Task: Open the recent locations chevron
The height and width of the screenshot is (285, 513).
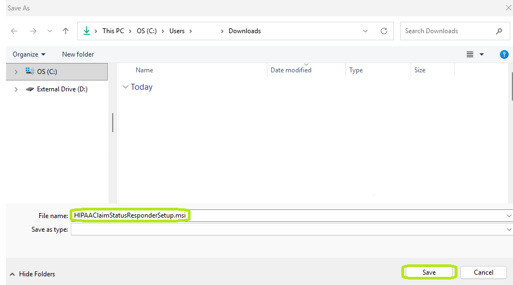Action: 50,31
